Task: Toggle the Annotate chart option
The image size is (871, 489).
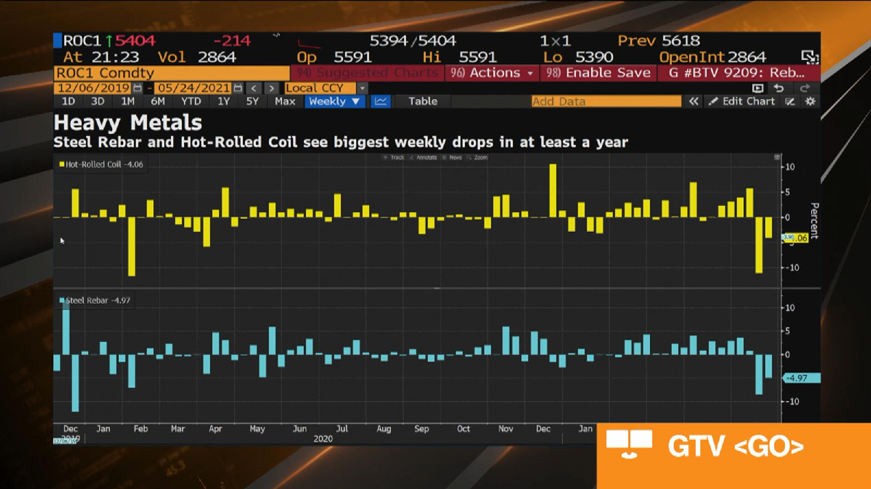Action: 423,158
